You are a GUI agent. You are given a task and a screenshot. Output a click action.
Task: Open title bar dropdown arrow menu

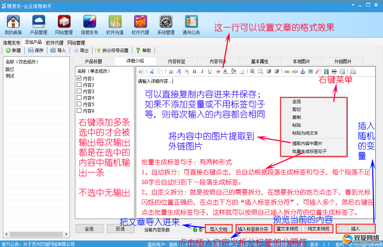click(x=353, y=5)
